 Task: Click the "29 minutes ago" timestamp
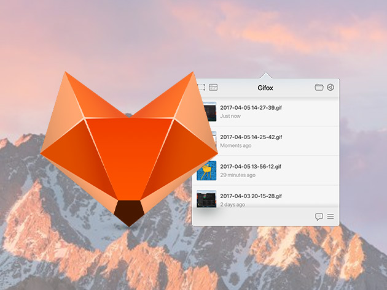238,175
